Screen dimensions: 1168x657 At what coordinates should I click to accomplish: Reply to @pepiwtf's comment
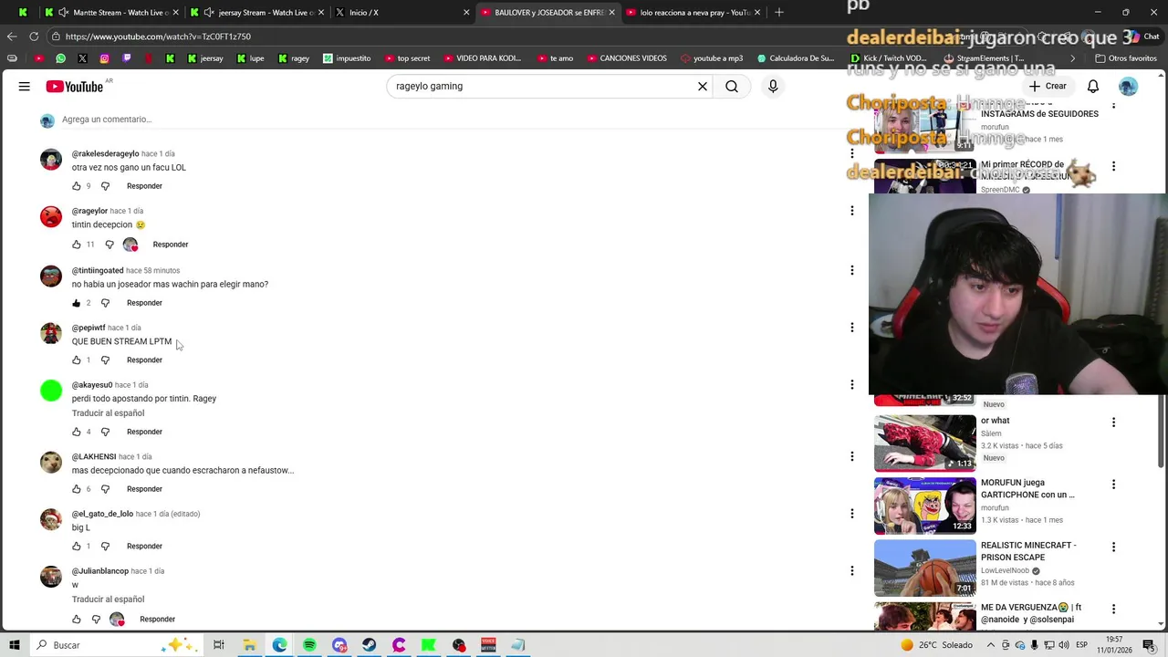tap(144, 360)
